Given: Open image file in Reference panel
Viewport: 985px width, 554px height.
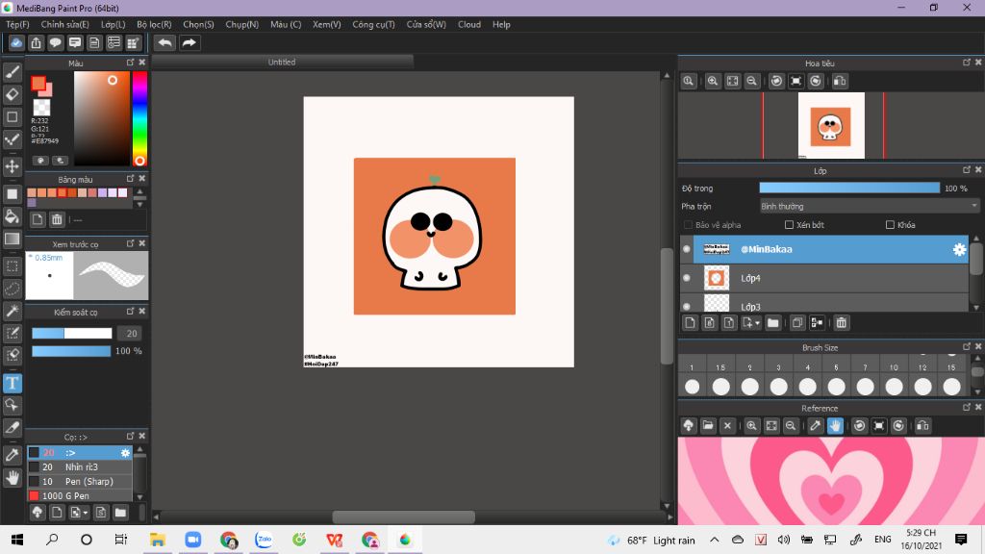Looking at the screenshot, I should pos(708,426).
